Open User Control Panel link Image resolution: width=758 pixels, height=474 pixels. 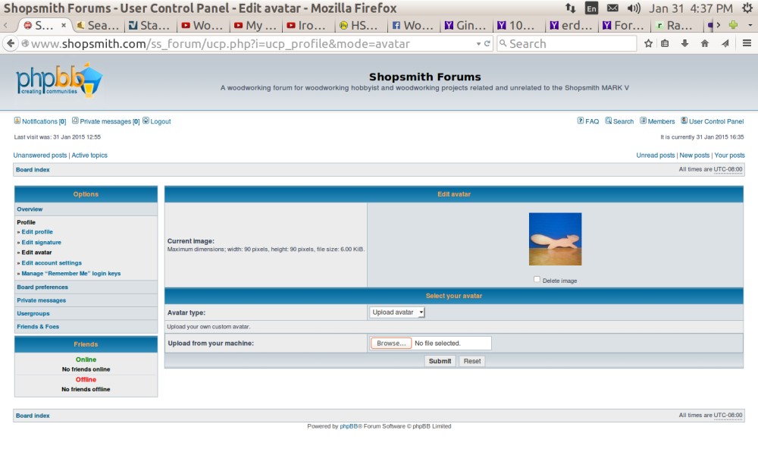pos(716,121)
